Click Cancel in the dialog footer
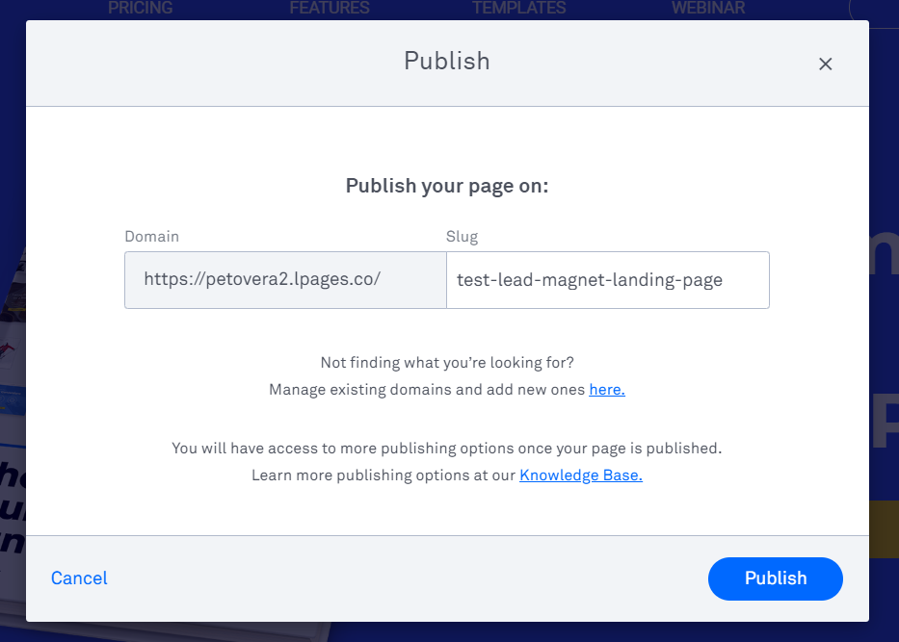 pyautogui.click(x=79, y=578)
